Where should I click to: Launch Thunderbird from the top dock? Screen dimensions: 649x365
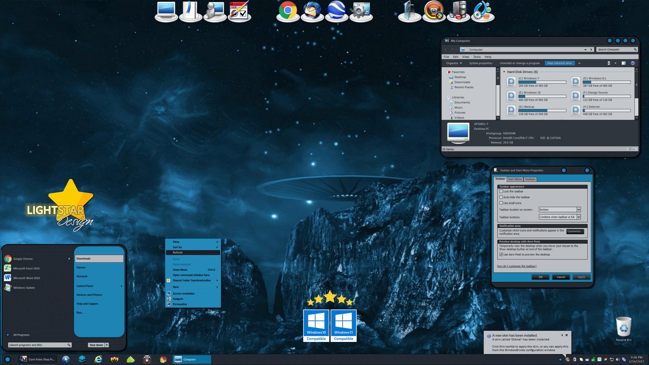[x=312, y=11]
